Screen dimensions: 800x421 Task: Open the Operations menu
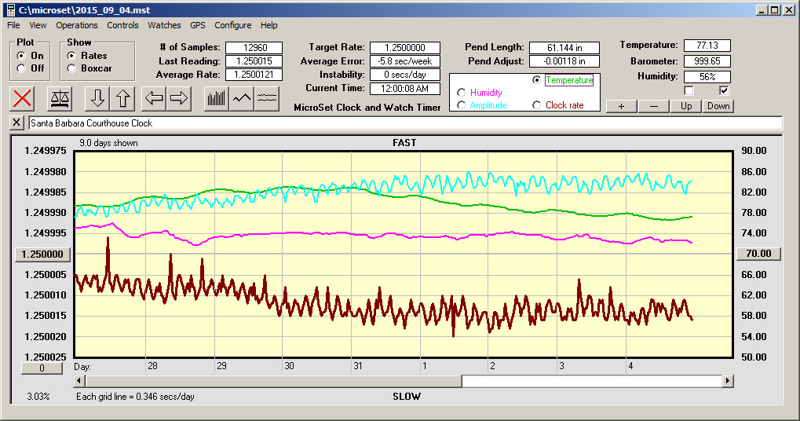pyautogui.click(x=76, y=25)
